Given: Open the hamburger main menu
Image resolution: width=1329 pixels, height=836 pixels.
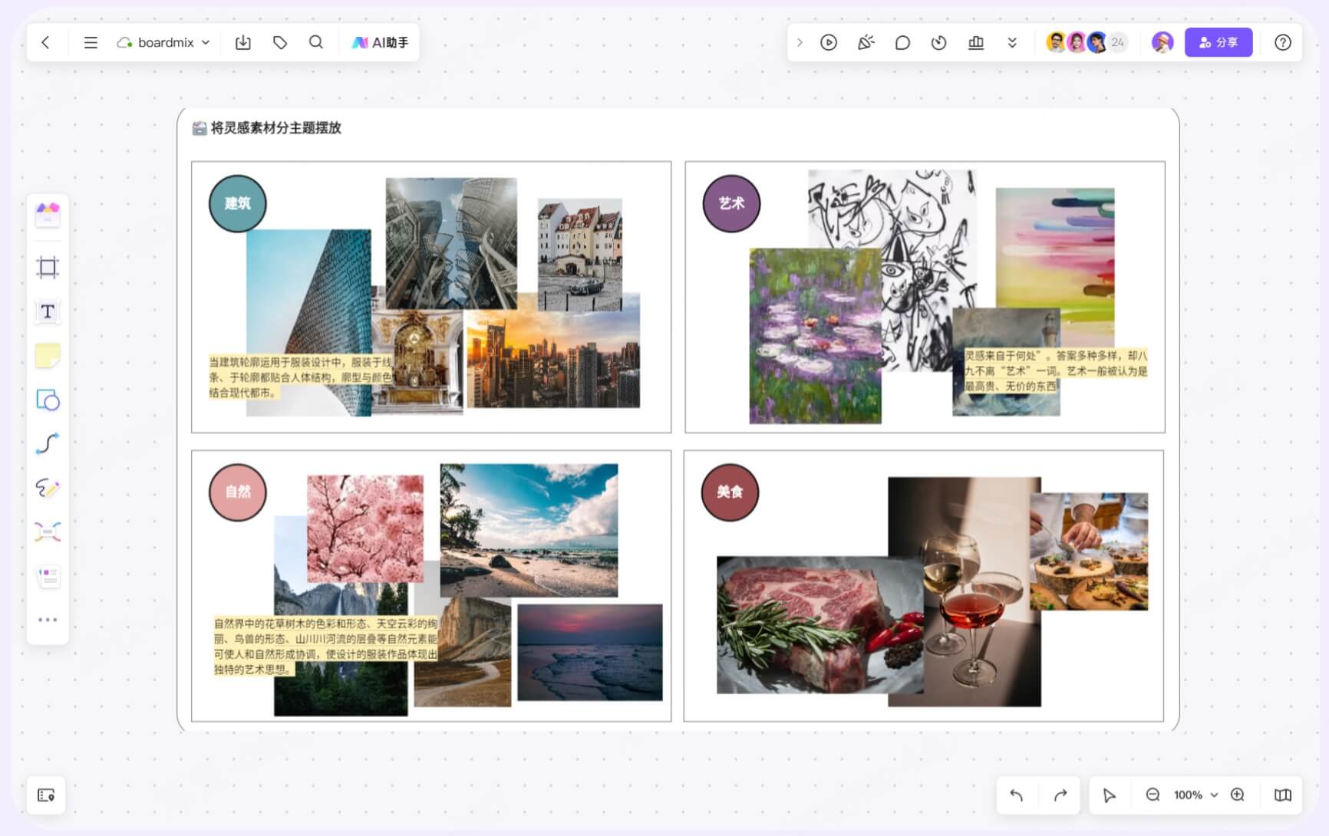Looking at the screenshot, I should click(91, 42).
